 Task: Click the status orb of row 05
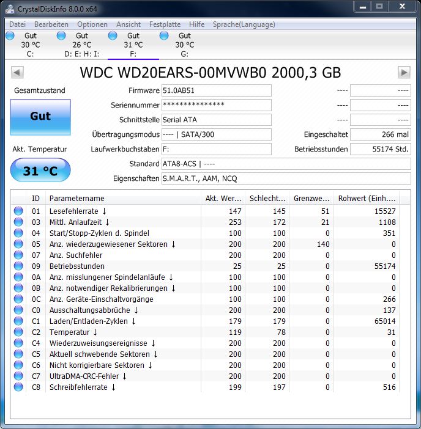pyautogui.click(x=18, y=244)
